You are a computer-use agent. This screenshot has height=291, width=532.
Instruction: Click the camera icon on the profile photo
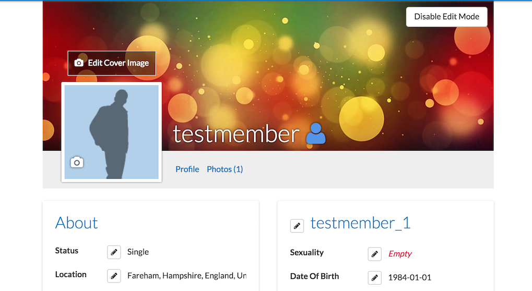click(77, 163)
